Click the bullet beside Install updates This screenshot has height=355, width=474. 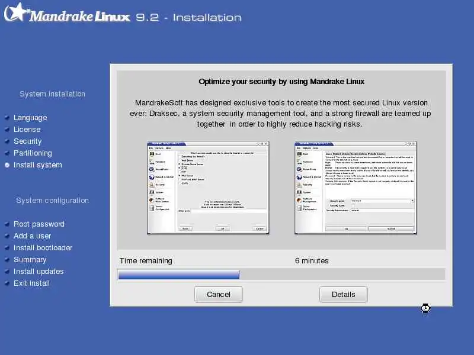tap(7, 272)
